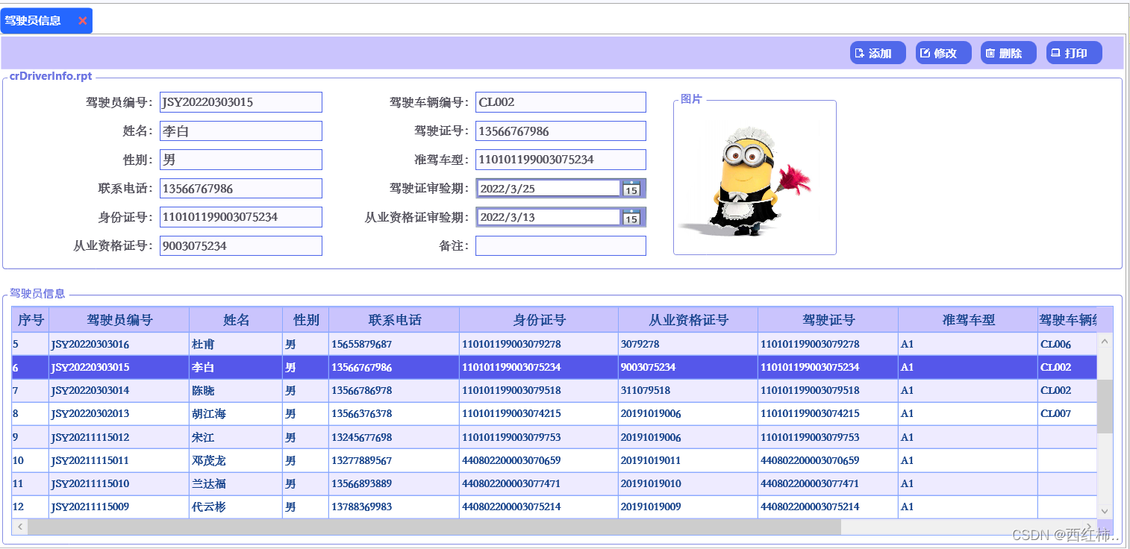
Task: Click the 姓名 input field with 李白
Action: click(241, 131)
